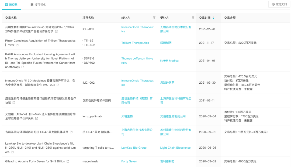The image size is (291, 167).
Task: Select date 2020-03-02
Action: click(x=207, y=161)
